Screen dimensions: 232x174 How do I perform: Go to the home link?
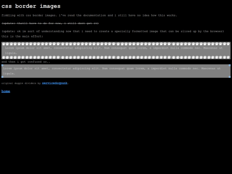coord(6,91)
